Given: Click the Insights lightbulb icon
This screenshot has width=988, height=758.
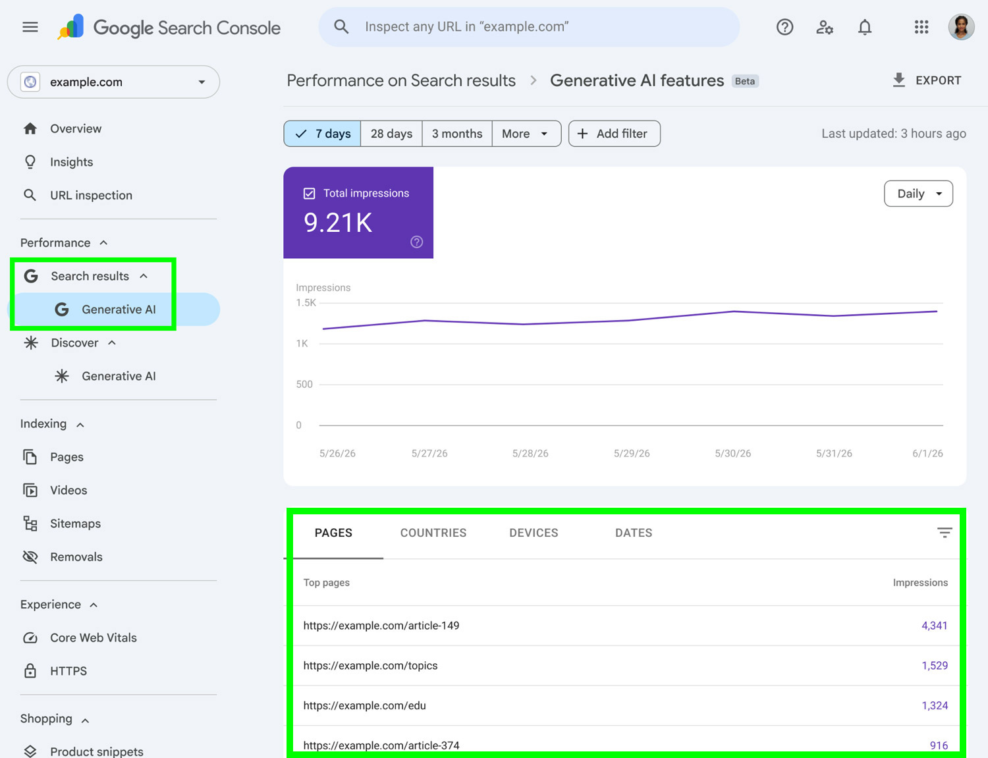Looking at the screenshot, I should 30,162.
